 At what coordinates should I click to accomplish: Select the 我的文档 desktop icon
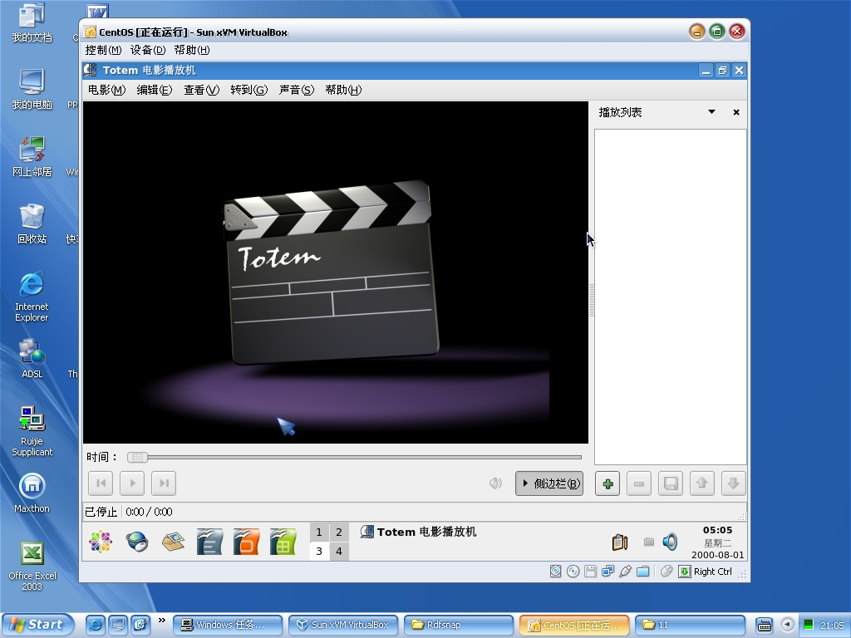[32, 23]
